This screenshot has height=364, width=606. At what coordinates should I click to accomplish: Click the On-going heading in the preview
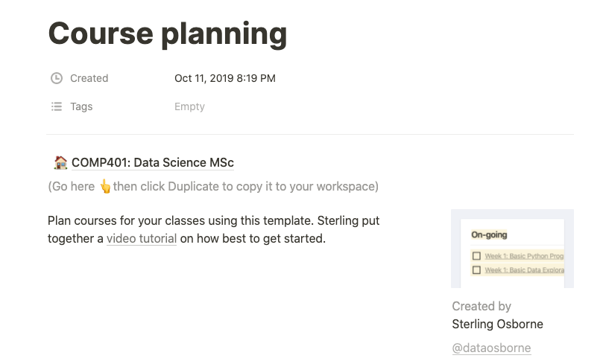tap(489, 234)
